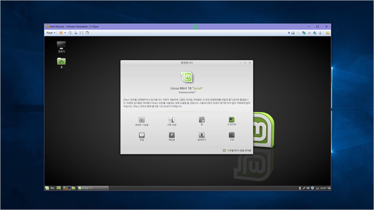
Task: Open the Apps icon in welcome dialog
Action: click(202, 121)
